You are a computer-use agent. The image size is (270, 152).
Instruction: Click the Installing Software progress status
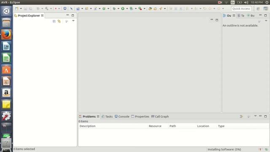click(x=224, y=149)
